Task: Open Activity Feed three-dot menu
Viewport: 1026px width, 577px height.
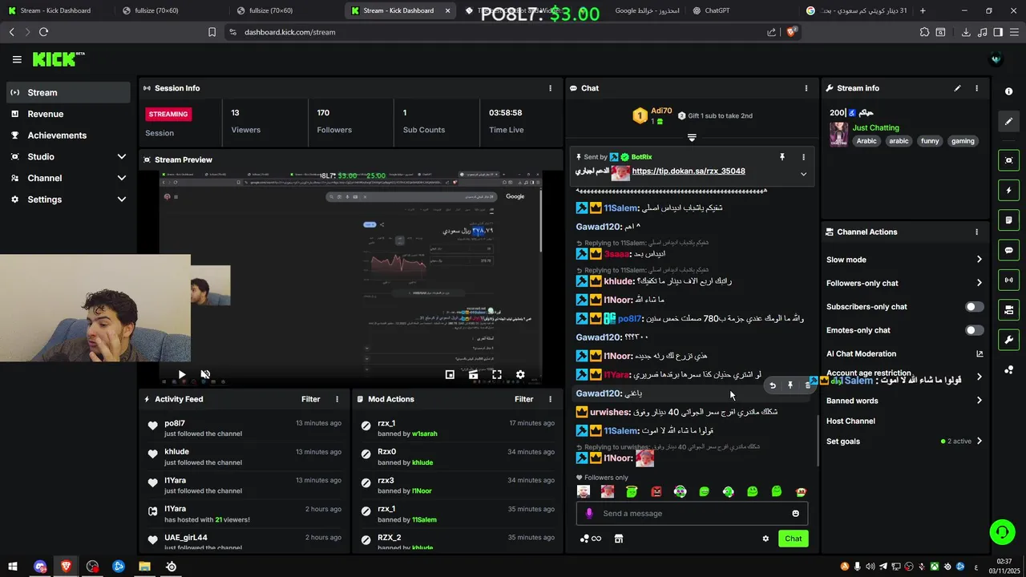Action: coord(337,399)
